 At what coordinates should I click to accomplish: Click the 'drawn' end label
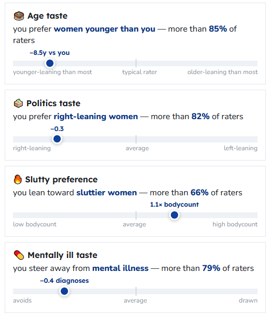point(248,300)
